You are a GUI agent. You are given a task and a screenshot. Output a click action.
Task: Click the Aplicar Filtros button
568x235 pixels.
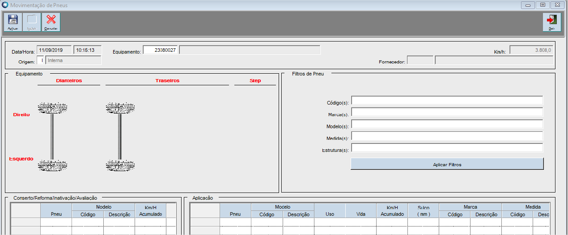[x=447, y=164]
